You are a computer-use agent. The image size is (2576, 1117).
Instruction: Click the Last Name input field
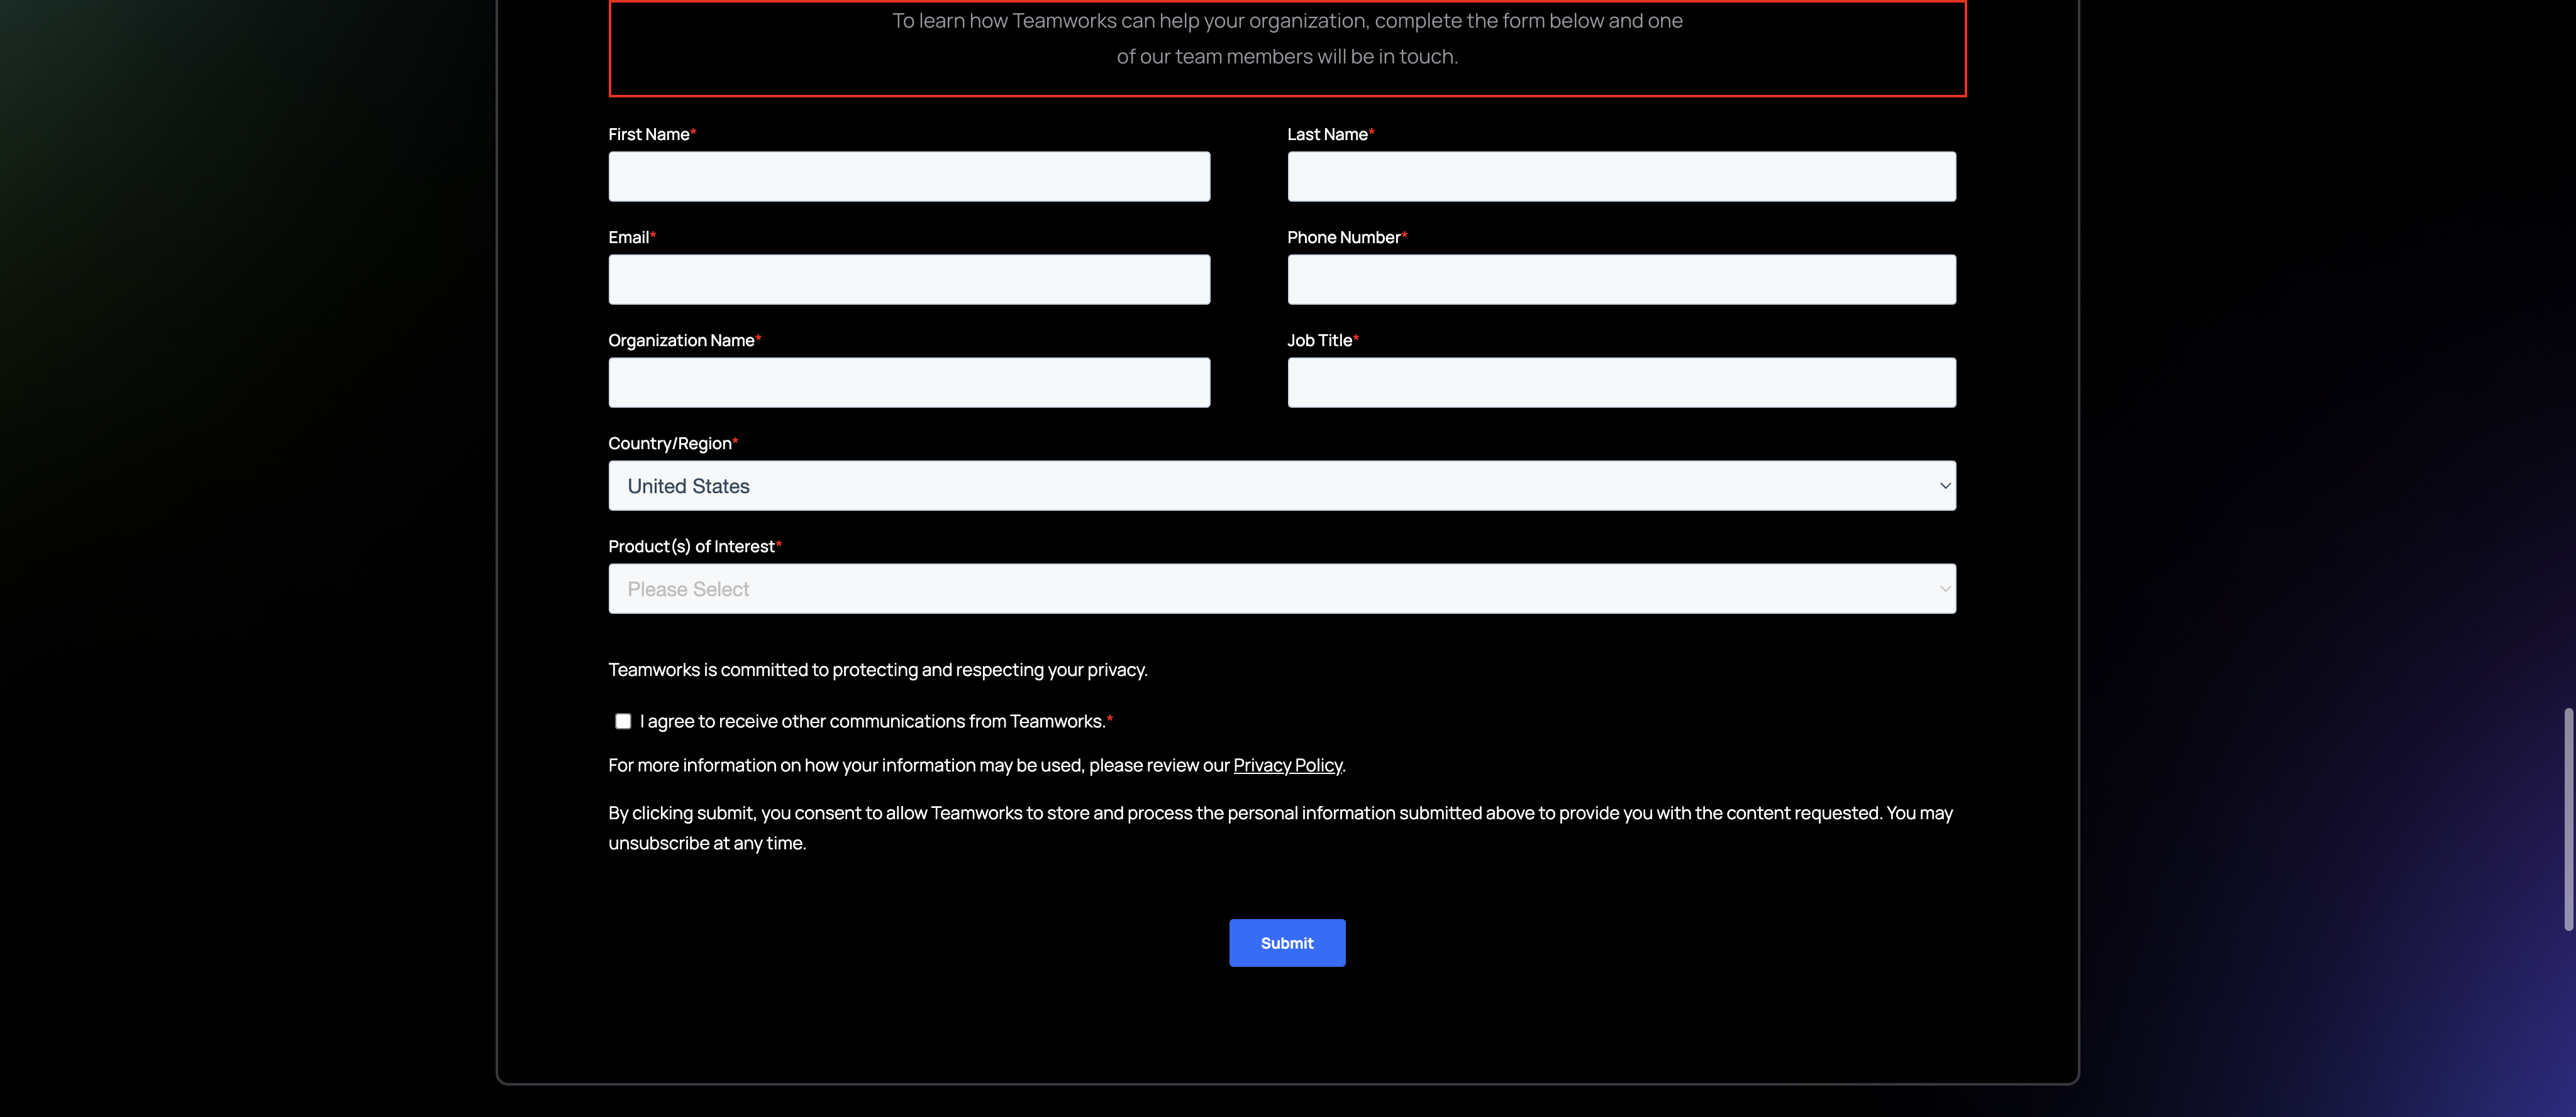[x=1621, y=177]
